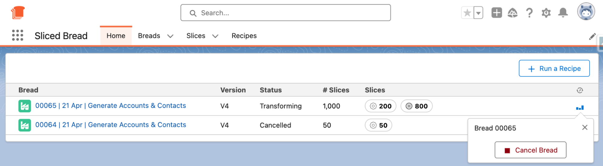Screen dimensions: 603x166
Task: Select the Home tab
Action: click(x=116, y=36)
